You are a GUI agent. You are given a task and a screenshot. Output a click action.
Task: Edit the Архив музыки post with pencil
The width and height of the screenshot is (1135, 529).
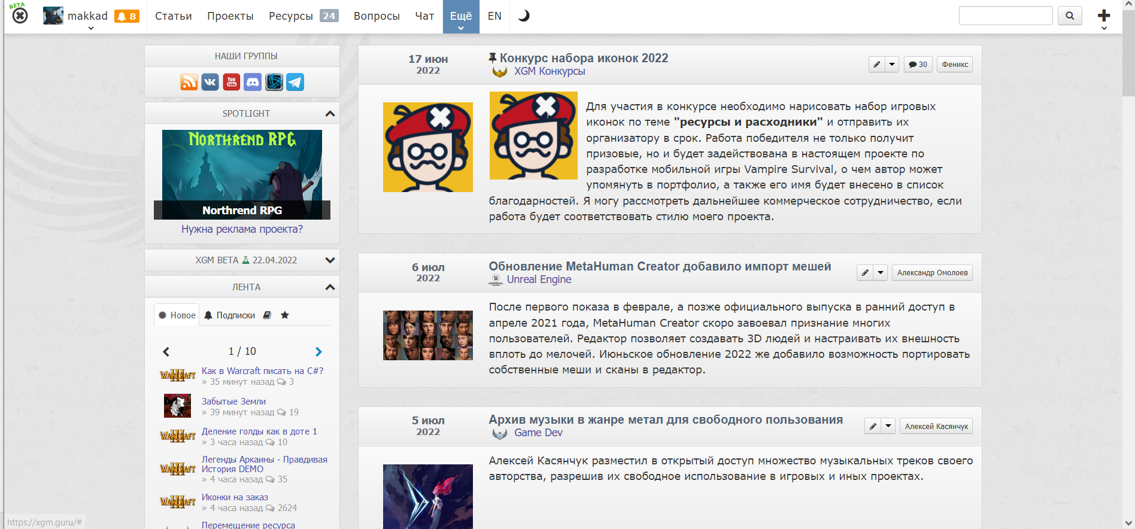(872, 426)
